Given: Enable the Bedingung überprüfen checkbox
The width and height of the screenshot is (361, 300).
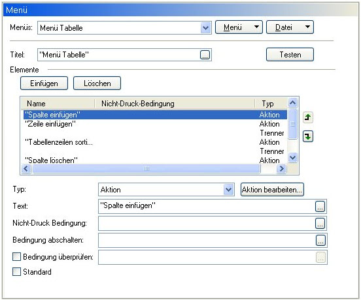Looking at the screenshot, I should (16, 256).
